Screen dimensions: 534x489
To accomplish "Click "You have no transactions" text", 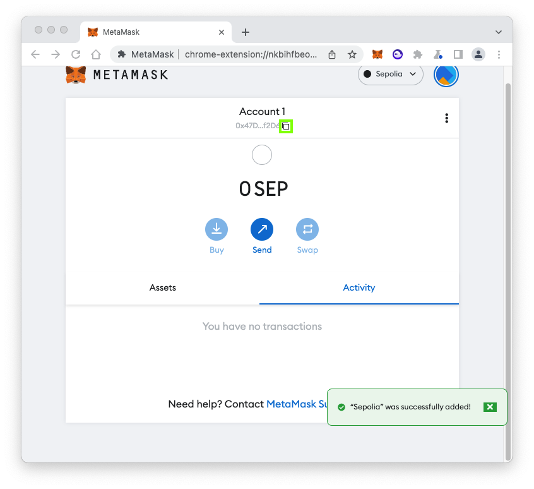I will point(262,327).
